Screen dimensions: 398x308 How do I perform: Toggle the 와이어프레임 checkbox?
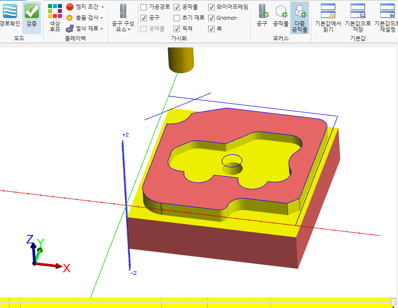211,7
